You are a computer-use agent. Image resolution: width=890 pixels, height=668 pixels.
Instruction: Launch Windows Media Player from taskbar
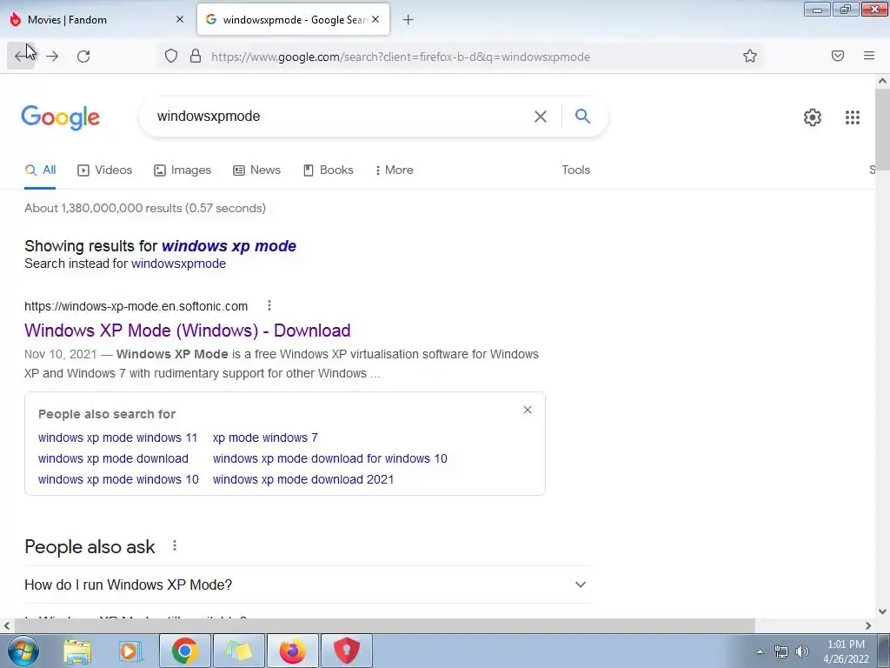click(x=130, y=651)
